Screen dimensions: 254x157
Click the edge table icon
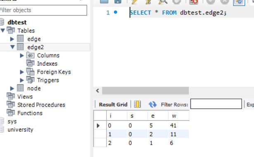point(20,39)
